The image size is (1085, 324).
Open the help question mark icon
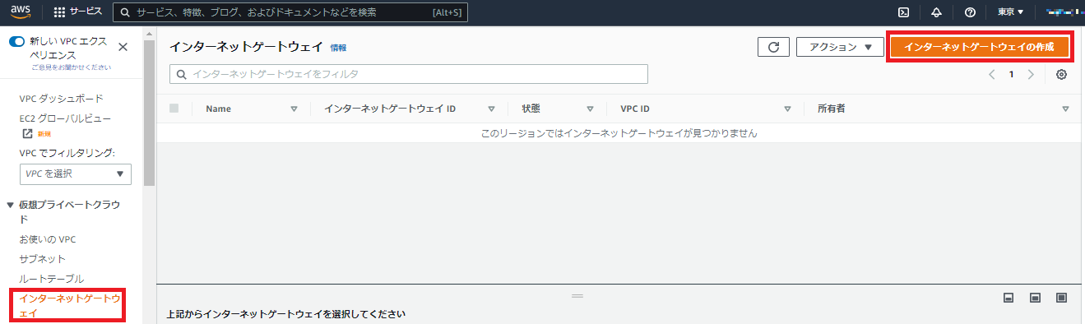click(970, 12)
